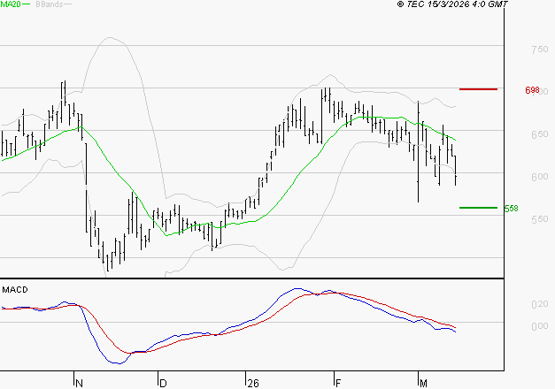Screen dimensions: 555x389
Task: Click the MACD panel title
Action: click(x=15, y=290)
